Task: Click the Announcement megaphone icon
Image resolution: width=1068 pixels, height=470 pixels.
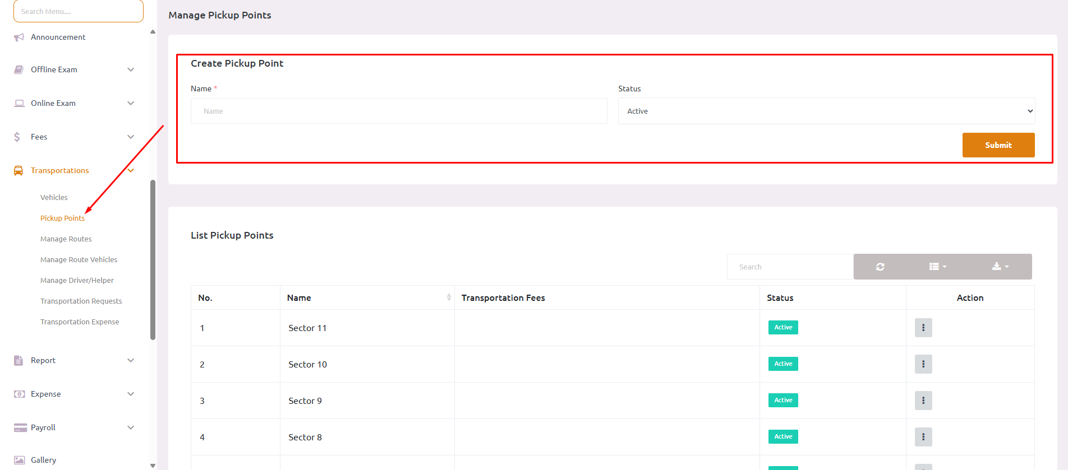Action: [19, 37]
